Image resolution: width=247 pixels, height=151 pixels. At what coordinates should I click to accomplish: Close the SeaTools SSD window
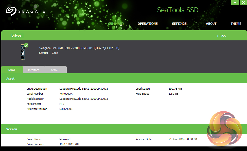click(x=243, y=3)
